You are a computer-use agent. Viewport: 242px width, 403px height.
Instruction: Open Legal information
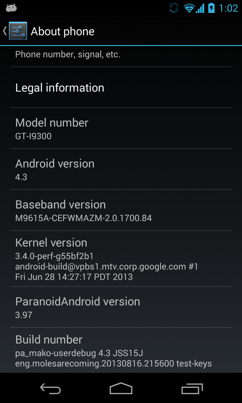(121, 88)
